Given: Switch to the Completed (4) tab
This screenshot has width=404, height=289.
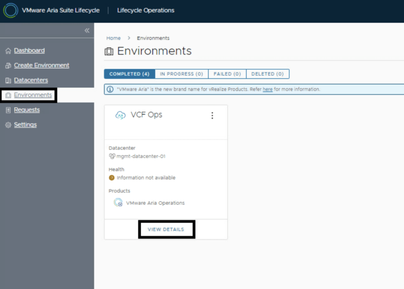Looking at the screenshot, I should 129,74.
